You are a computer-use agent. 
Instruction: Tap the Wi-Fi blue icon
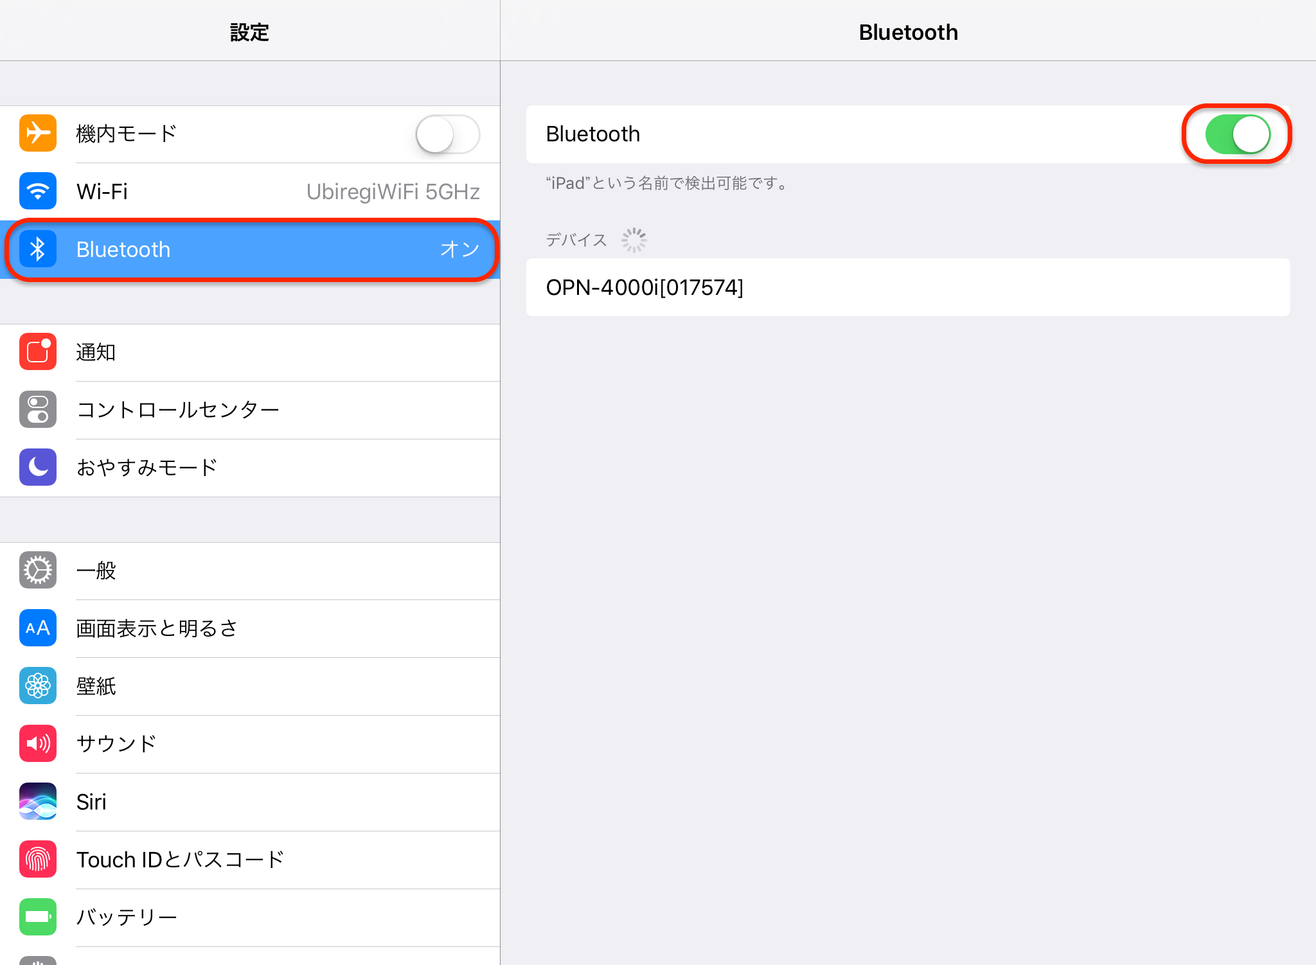coord(38,191)
